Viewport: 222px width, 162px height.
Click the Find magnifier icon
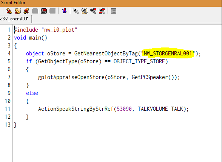[x=76, y=11]
